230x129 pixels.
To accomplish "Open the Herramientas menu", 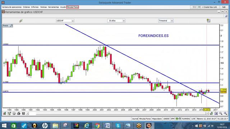I will [54, 7].
